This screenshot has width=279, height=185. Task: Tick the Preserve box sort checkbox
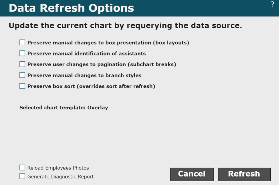pyautogui.click(x=22, y=86)
